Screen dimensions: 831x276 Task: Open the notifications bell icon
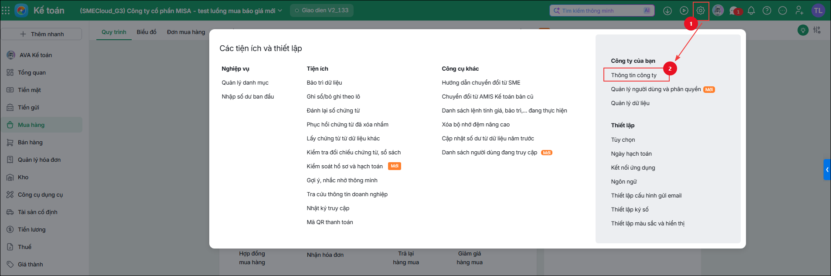(751, 10)
